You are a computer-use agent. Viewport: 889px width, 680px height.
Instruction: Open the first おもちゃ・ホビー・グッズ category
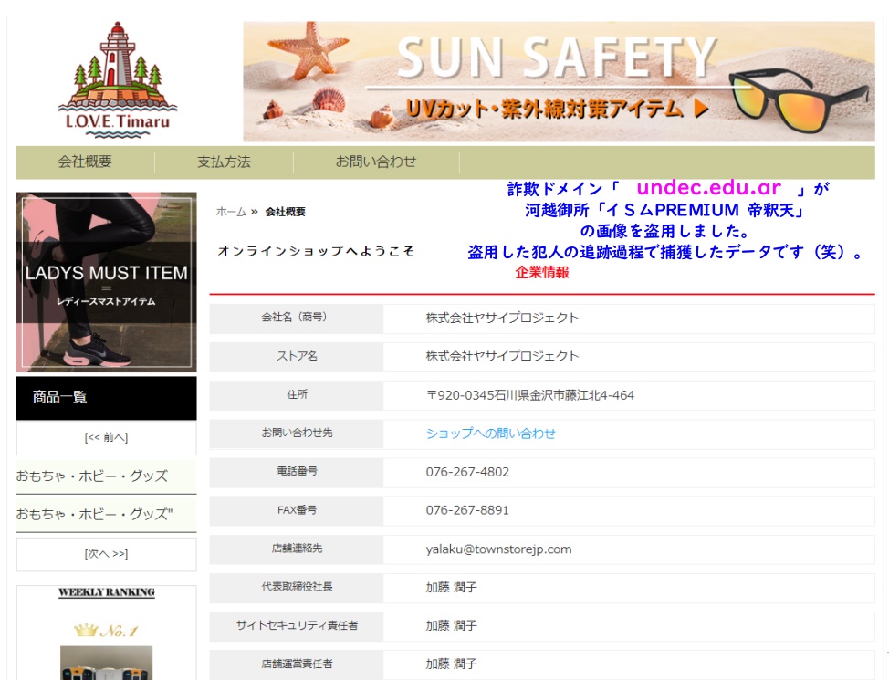(x=91, y=476)
